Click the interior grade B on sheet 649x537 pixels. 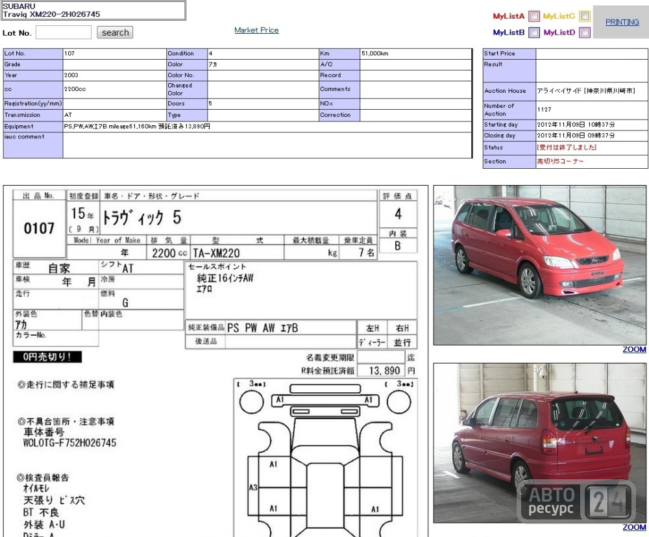[x=397, y=246]
